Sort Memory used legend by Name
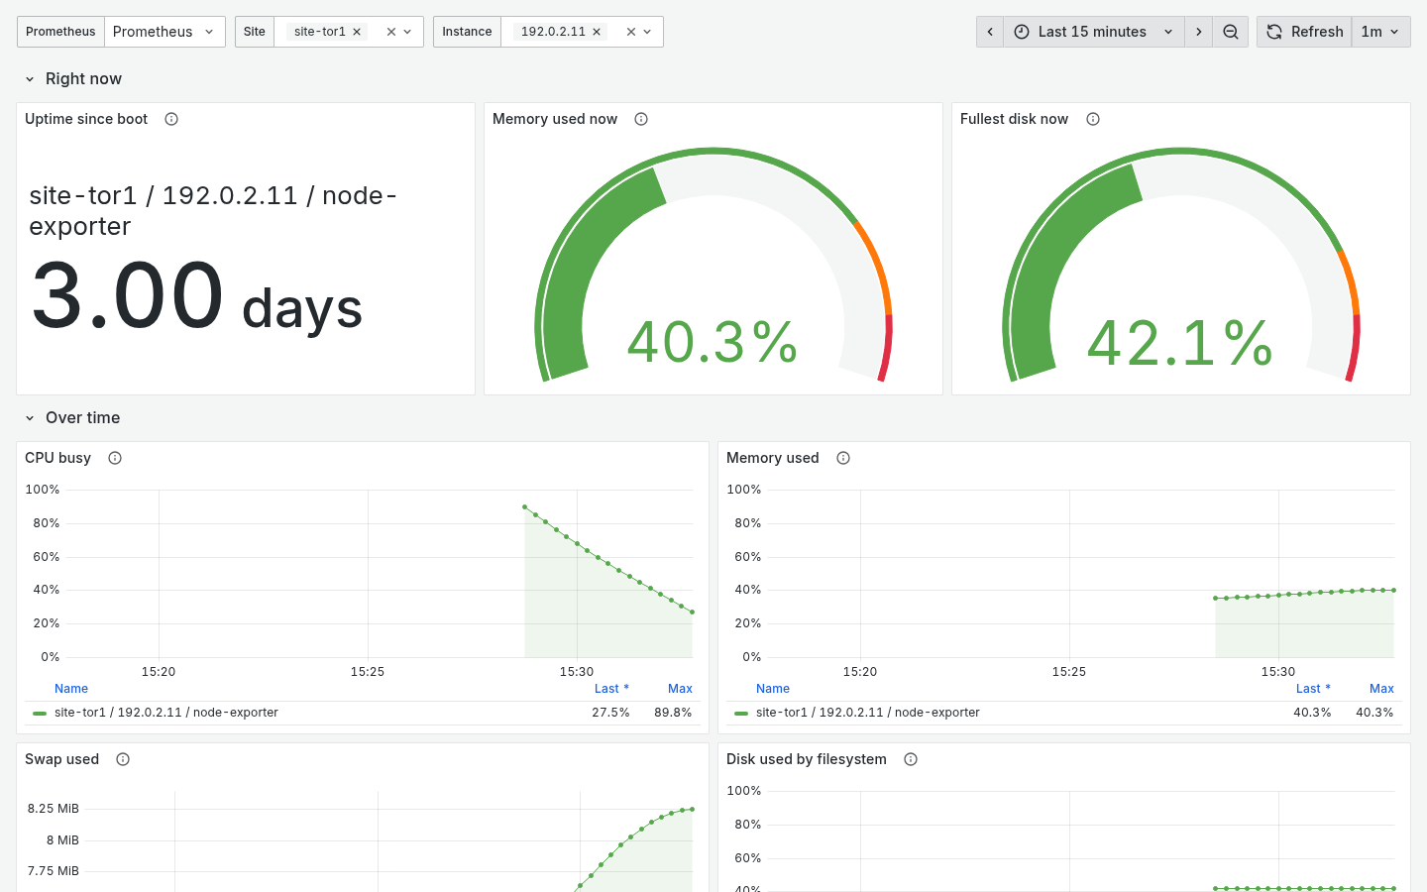This screenshot has height=892, width=1427. coord(773,689)
